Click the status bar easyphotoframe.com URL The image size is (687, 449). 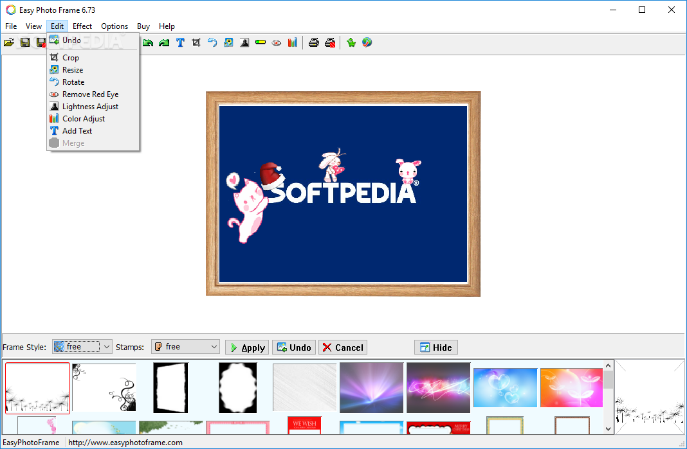(x=125, y=443)
